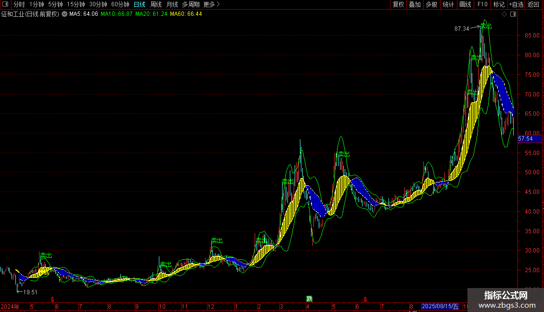
Task: Open F10 company information
Action: (482, 4)
